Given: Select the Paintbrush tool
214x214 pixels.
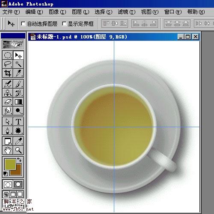Looking at the screenshot, I should click(x=18, y=84).
